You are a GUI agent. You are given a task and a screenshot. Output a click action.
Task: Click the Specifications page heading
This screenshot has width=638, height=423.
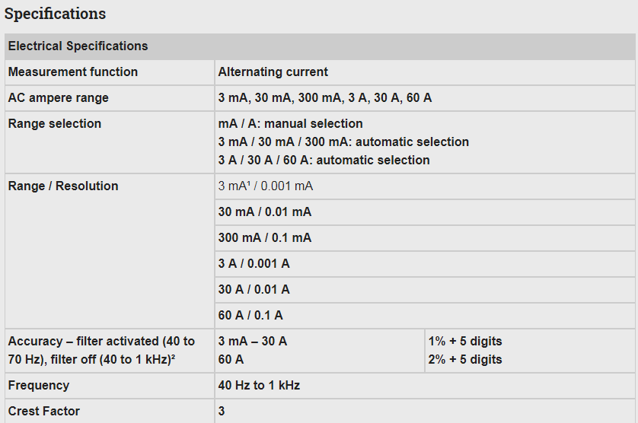point(55,14)
